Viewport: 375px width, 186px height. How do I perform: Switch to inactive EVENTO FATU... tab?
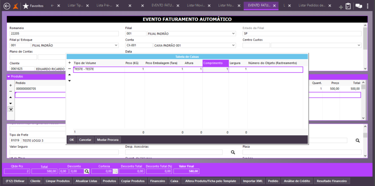click(x=162, y=6)
